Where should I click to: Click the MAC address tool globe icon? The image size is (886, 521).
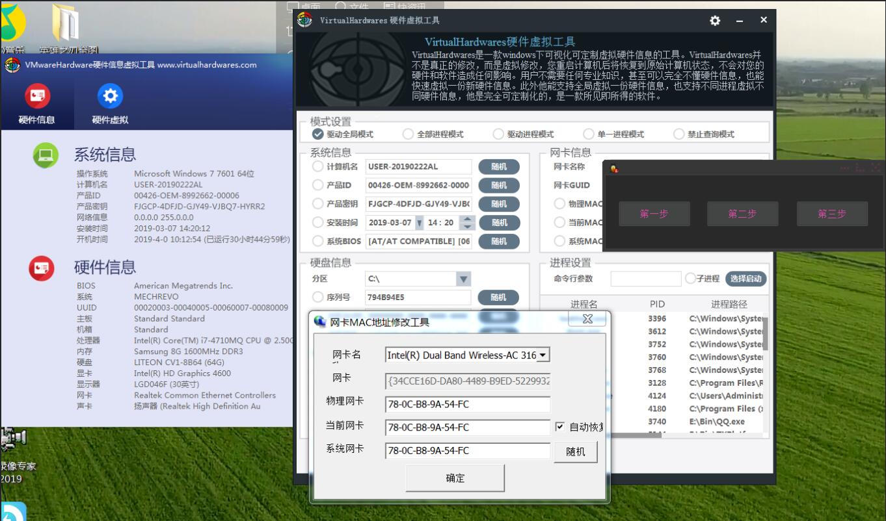click(320, 321)
